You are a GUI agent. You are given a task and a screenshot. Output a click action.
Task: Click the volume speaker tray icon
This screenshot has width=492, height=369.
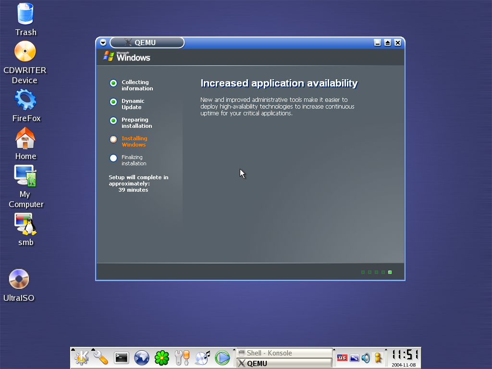click(x=366, y=357)
